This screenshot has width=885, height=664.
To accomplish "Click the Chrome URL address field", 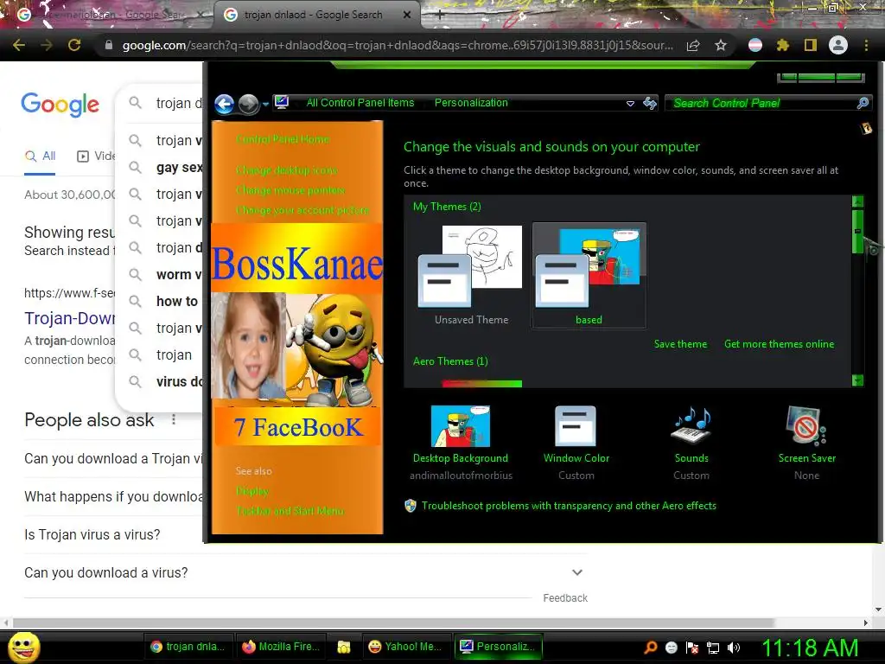I will pos(398,45).
